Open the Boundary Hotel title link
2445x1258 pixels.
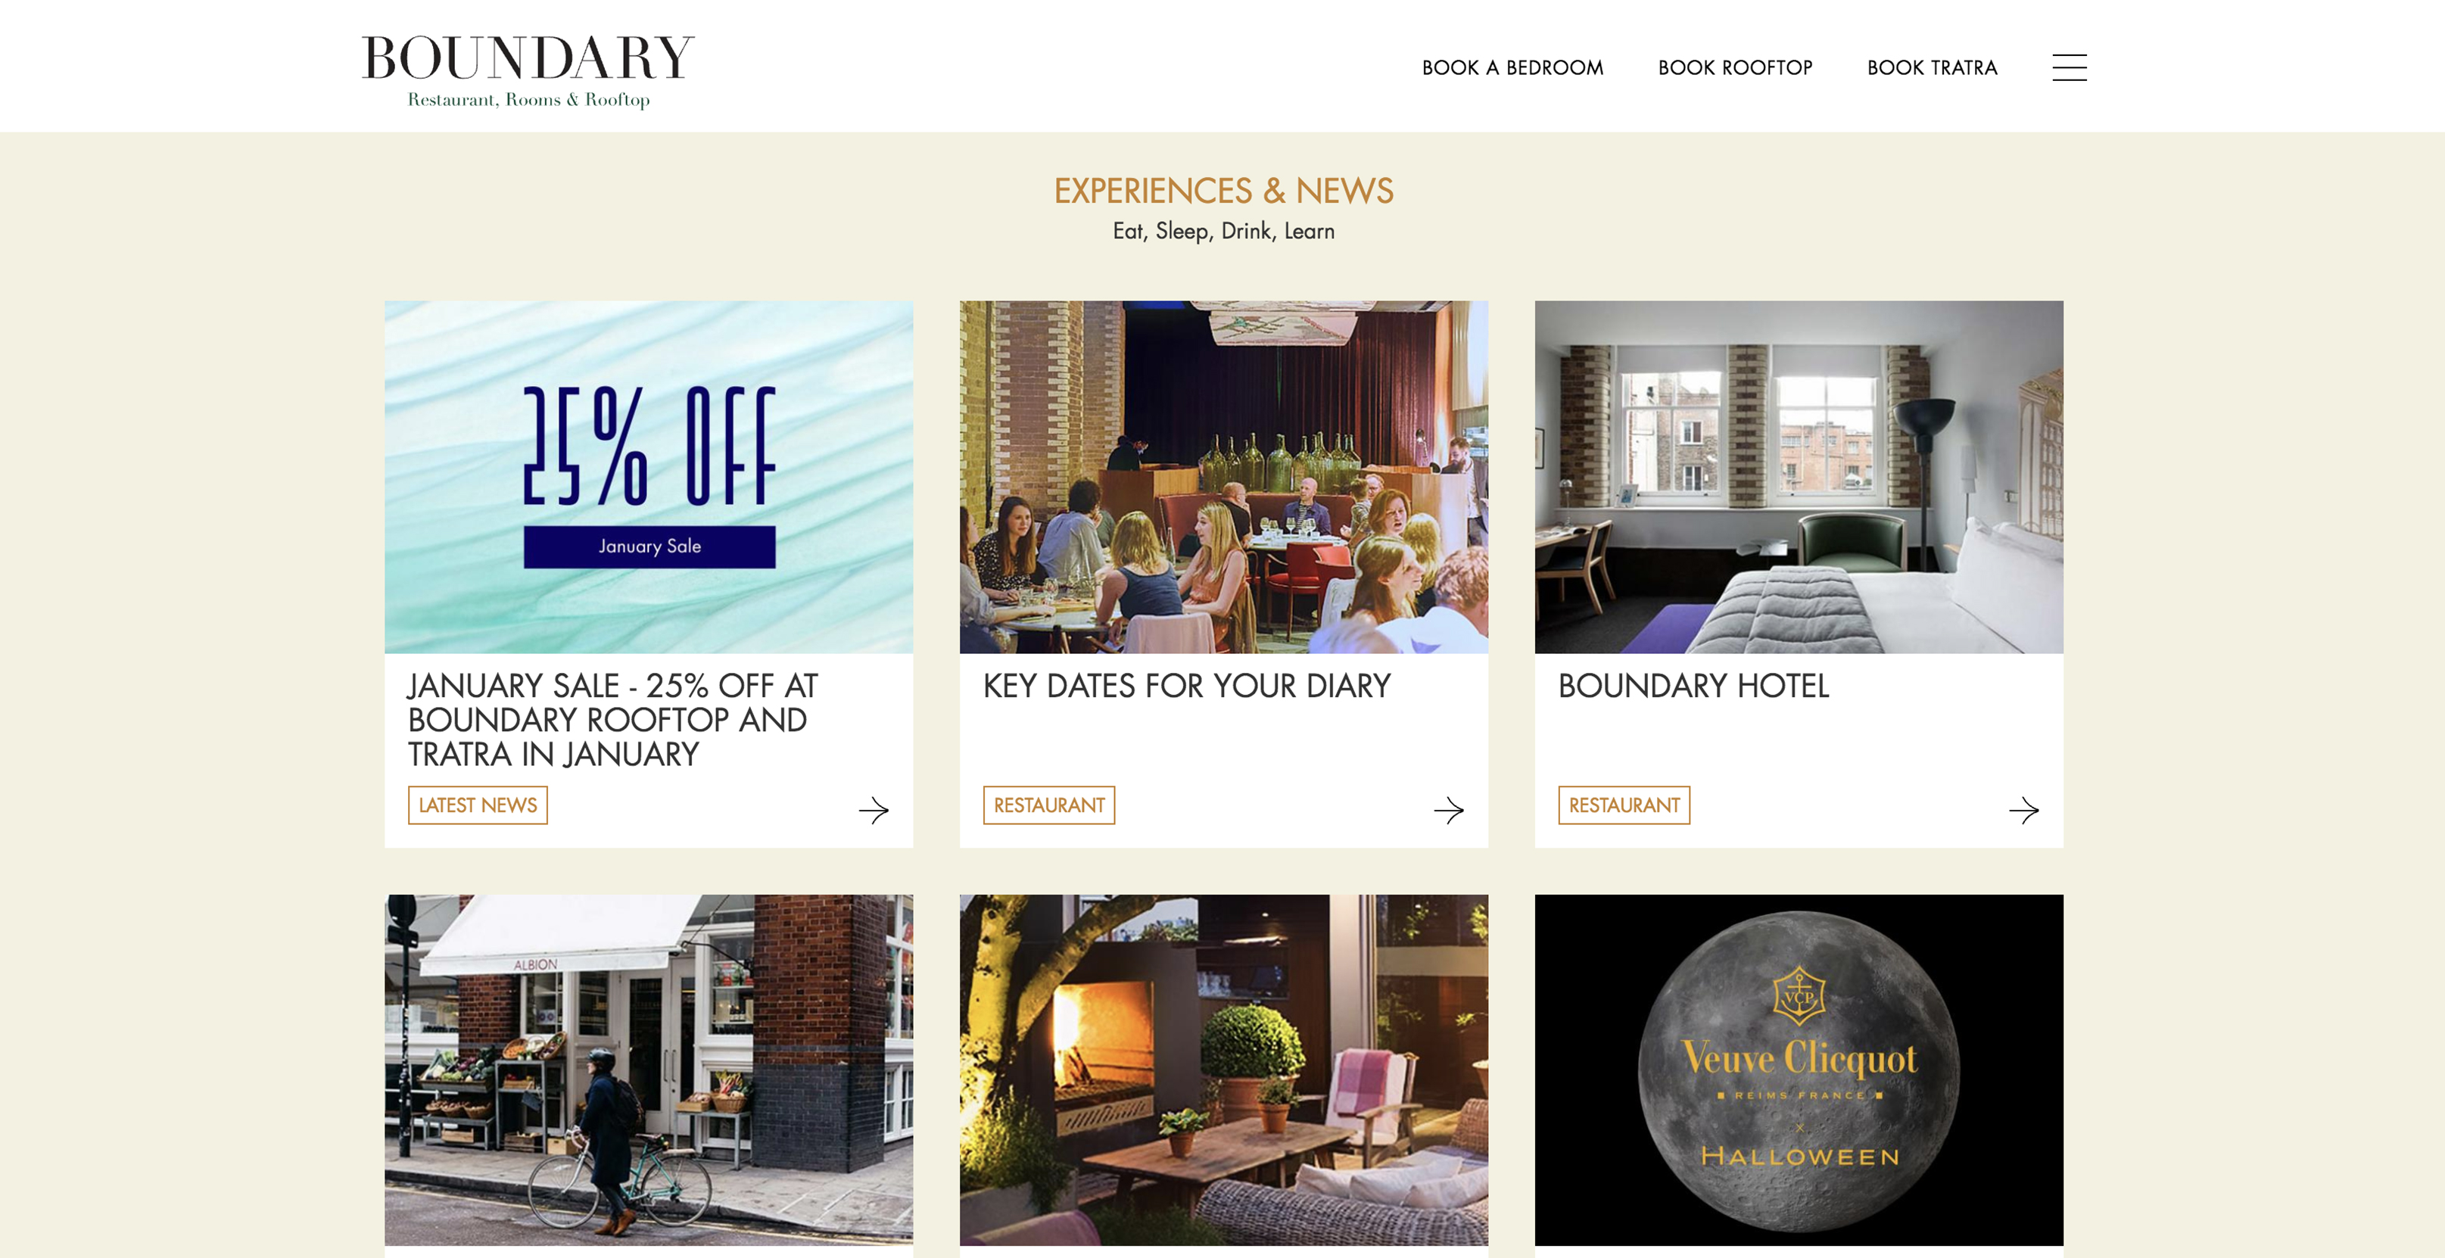pos(1693,686)
